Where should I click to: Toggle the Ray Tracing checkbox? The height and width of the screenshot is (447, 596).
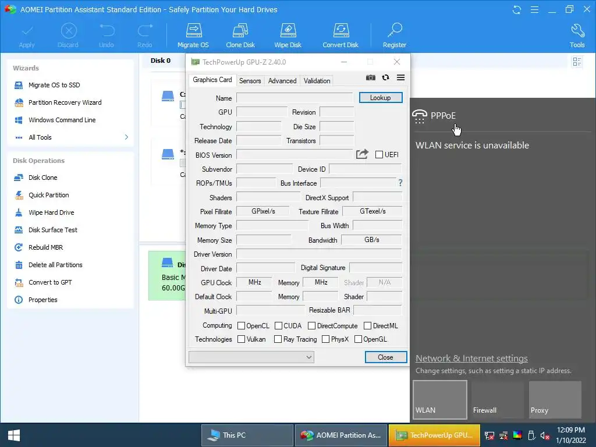(278, 339)
